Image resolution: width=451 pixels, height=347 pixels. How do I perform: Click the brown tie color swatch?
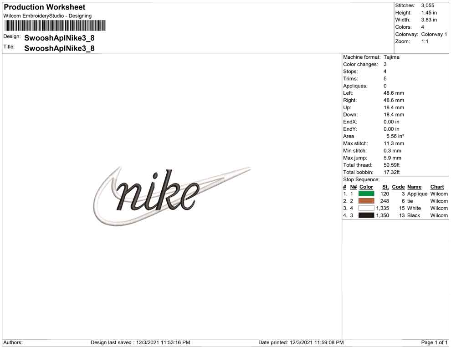click(x=366, y=201)
